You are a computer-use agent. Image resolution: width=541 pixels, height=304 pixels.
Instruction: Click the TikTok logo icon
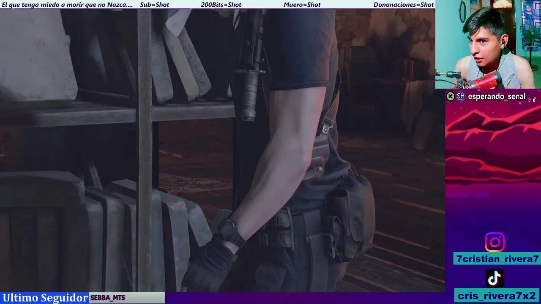(495, 278)
